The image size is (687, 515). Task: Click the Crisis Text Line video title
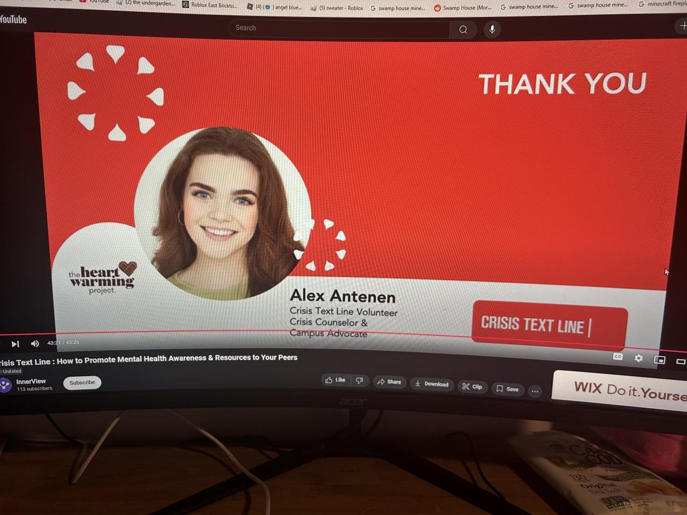(149, 359)
